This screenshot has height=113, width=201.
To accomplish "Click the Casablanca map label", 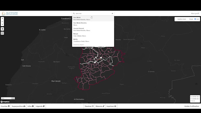I will (66, 19).
